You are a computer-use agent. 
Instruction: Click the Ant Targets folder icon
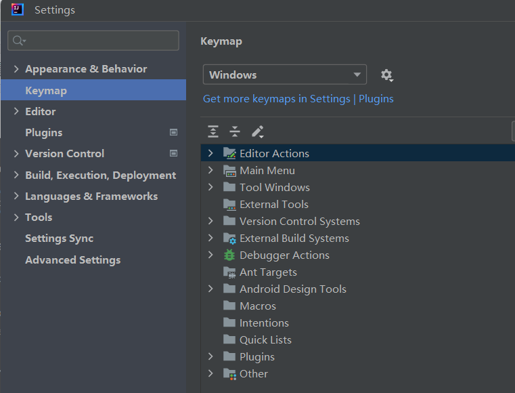click(x=229, y=272)
